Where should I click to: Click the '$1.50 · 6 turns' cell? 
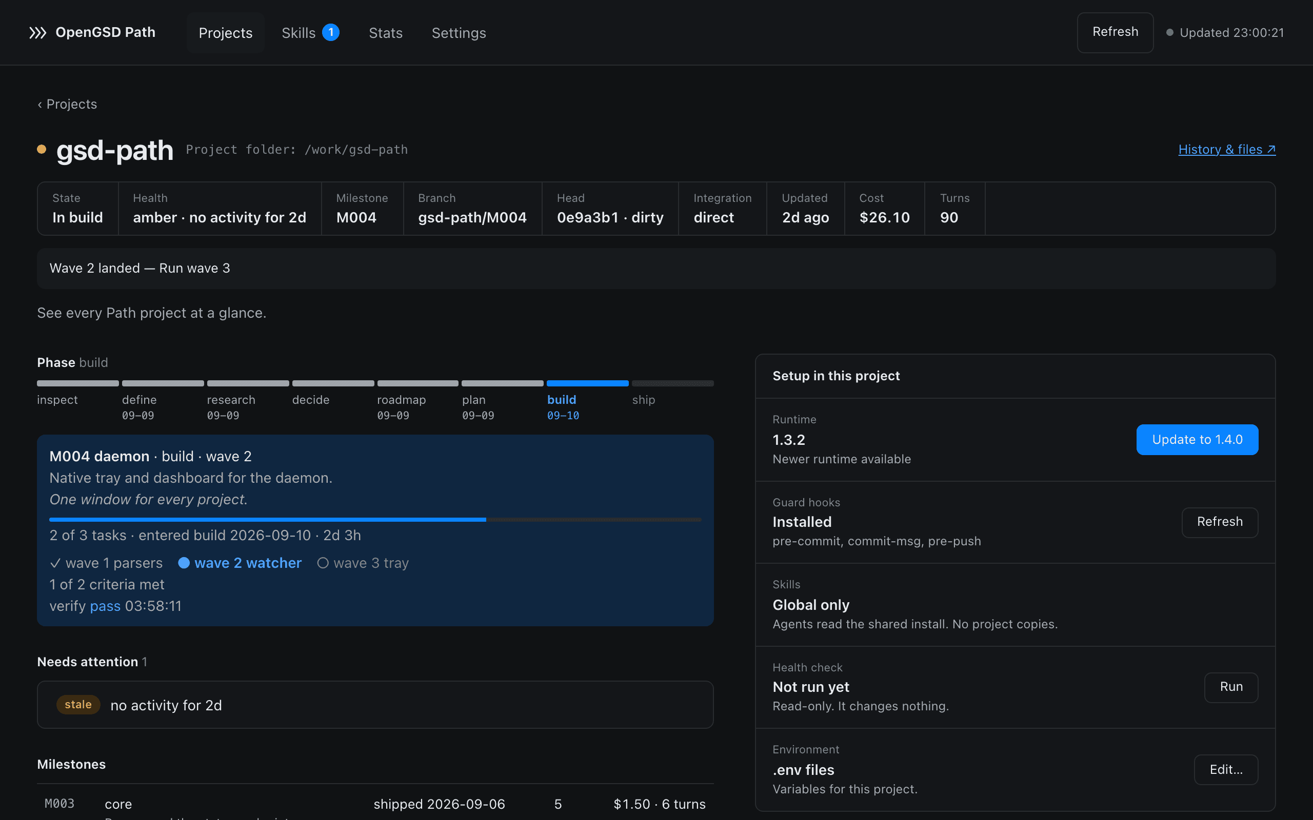(x=659, y=804)
